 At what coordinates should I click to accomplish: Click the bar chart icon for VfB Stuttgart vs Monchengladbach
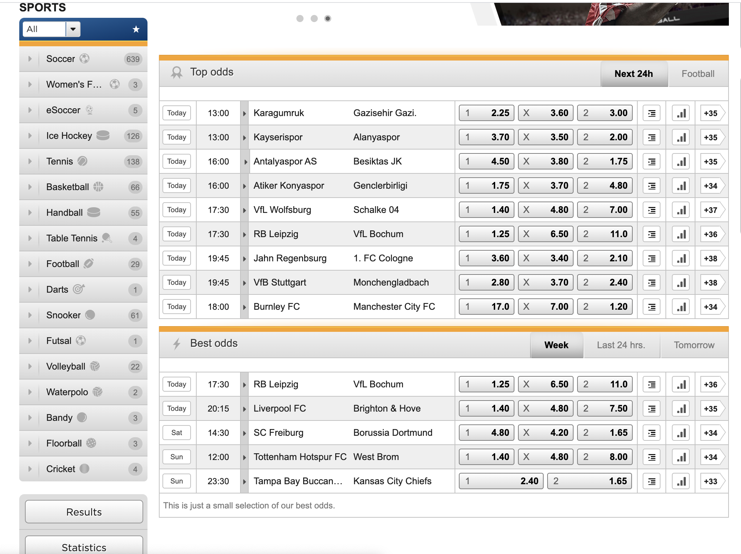click(681, 282)
